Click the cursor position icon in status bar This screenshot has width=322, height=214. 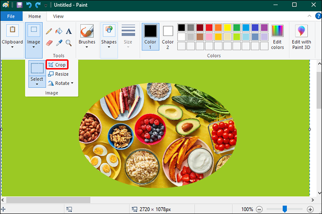(3, 209)
